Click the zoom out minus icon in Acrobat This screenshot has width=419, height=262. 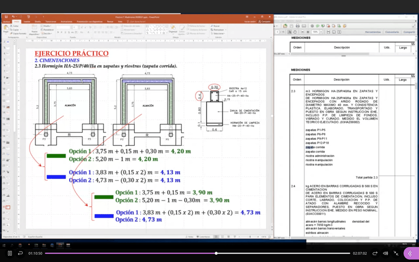(302, 32)
